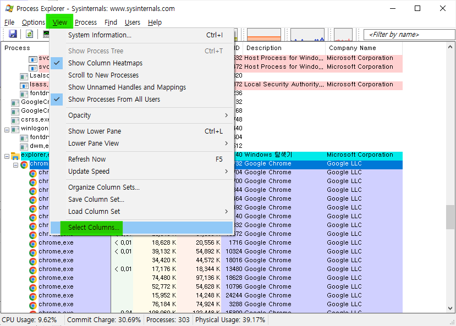This screenshot has width=456, height=326.
Task: Click Processes: 303 in status bar
Action: pos(168,320)
